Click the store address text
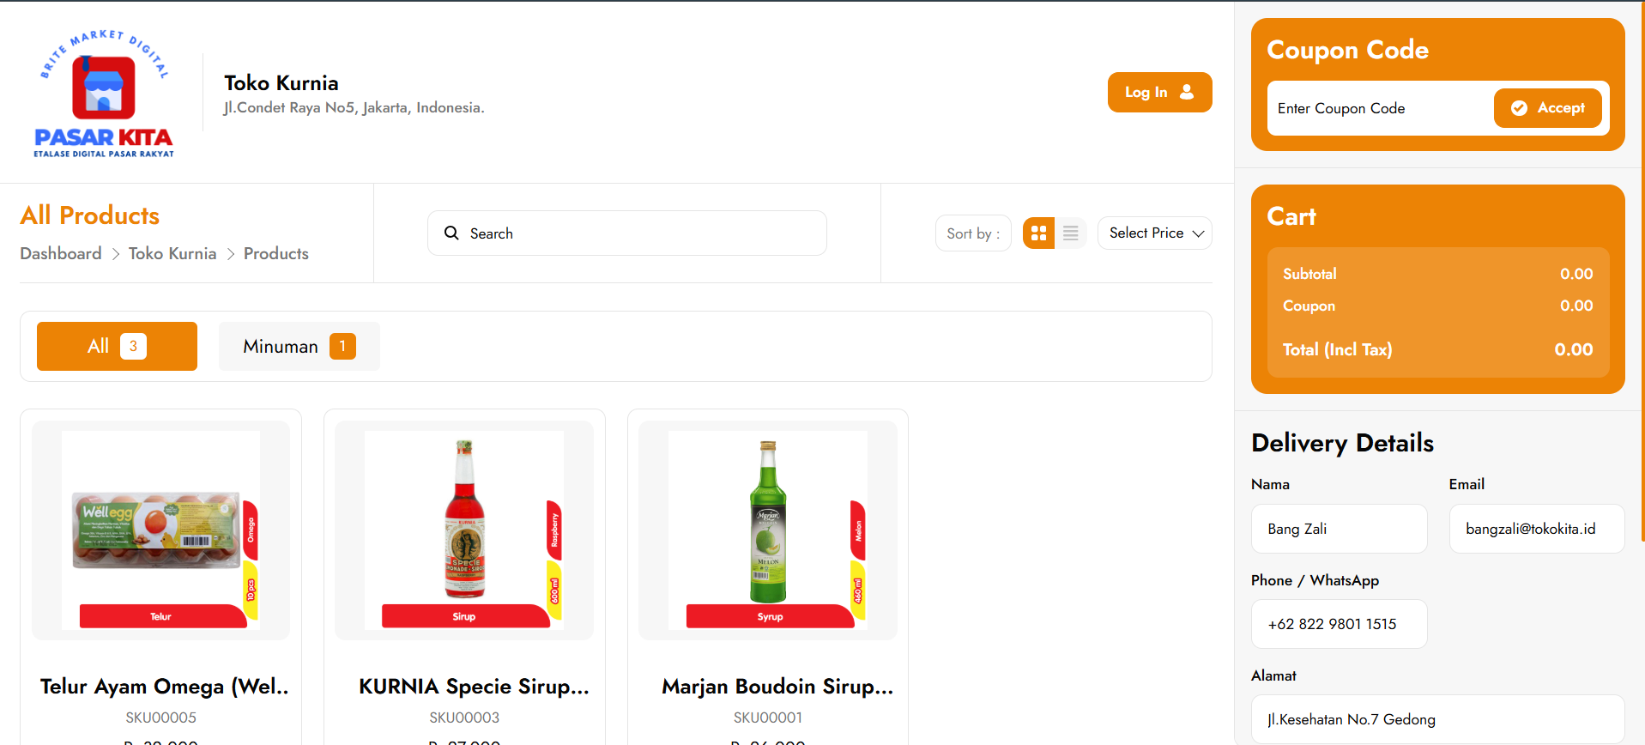The height and width of the screenshot is (745, 1645). (x=354, y=108)
